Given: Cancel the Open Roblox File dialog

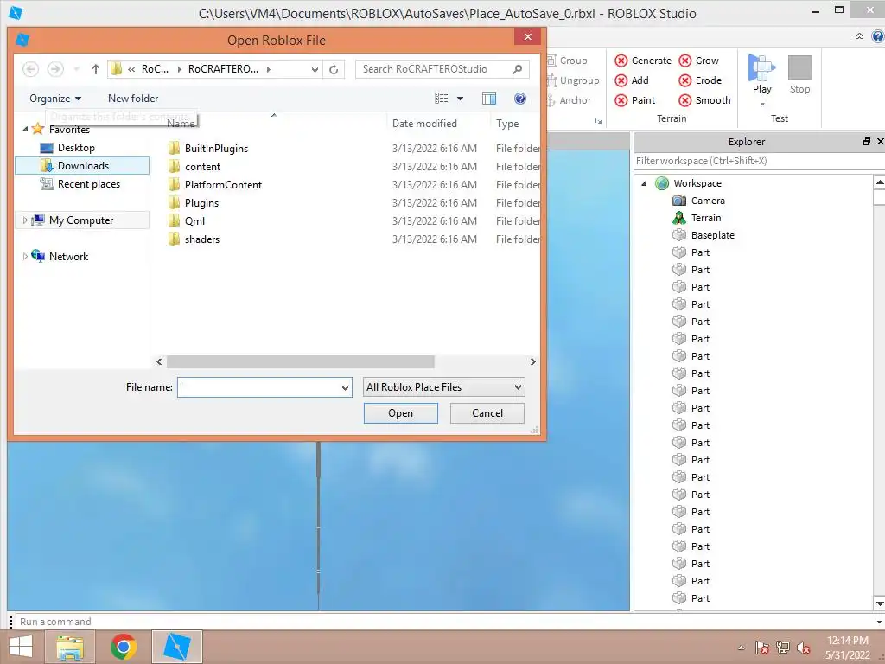Looking at the screenshot, I should (487, 413).
